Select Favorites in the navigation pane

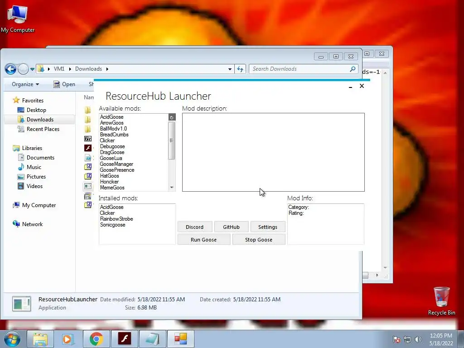[x=33, y=101]
